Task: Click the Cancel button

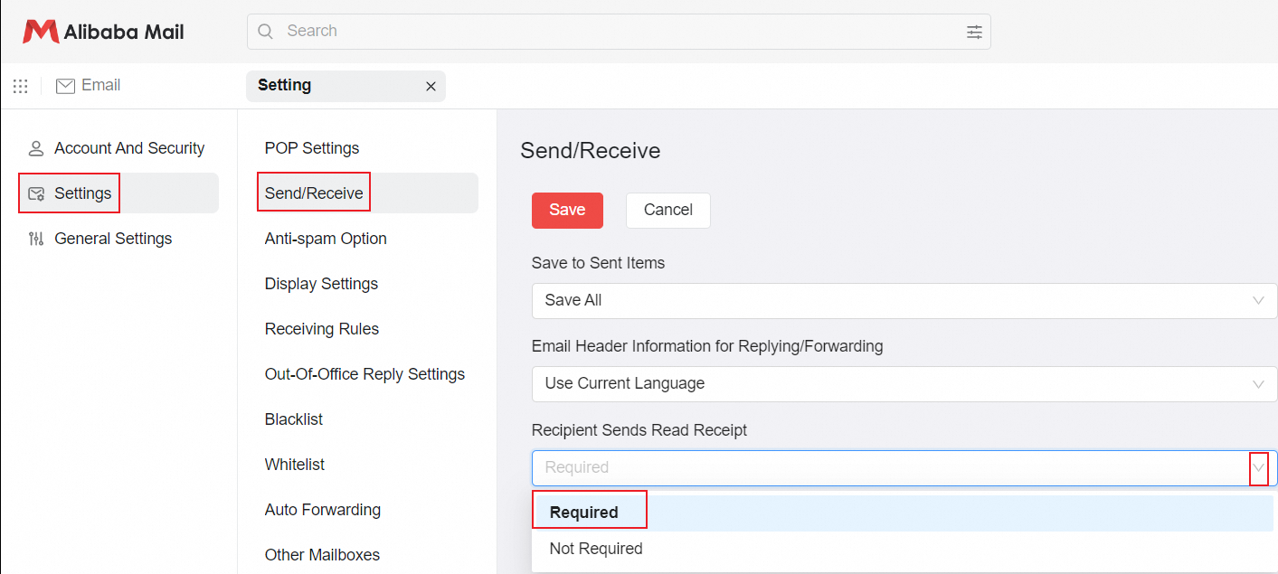Action: click(x=668, y=210)
